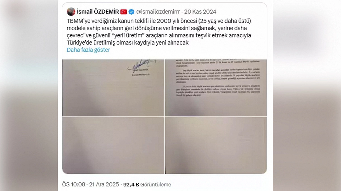Screen dimensions: 341x191
Task: Click the 20 Kas 2024 post date
Action: 200,12
